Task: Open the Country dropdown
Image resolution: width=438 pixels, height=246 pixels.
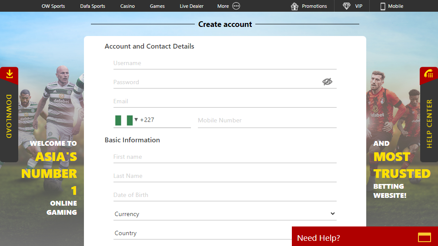Action: pos(203,233)
